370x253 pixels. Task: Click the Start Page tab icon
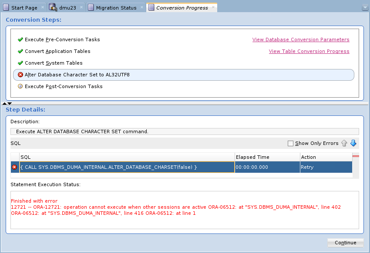(x=6, y=7)
